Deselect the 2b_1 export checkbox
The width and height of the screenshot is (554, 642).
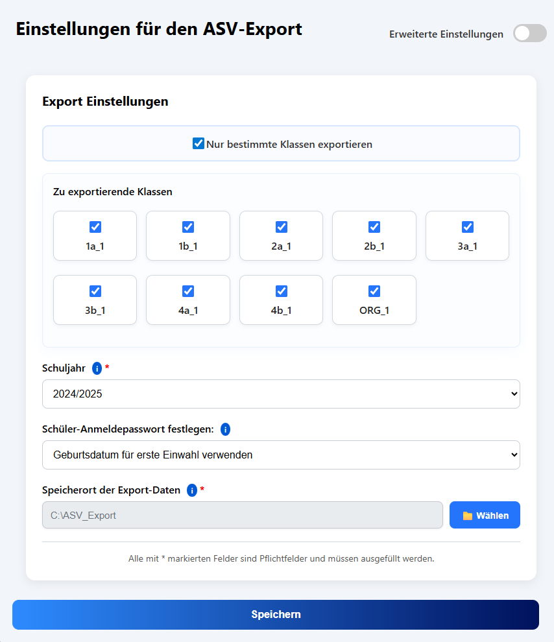[x=374, y=227]
